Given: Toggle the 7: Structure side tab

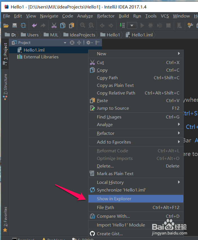Looking at the screenshot, I should pos(5,87).
